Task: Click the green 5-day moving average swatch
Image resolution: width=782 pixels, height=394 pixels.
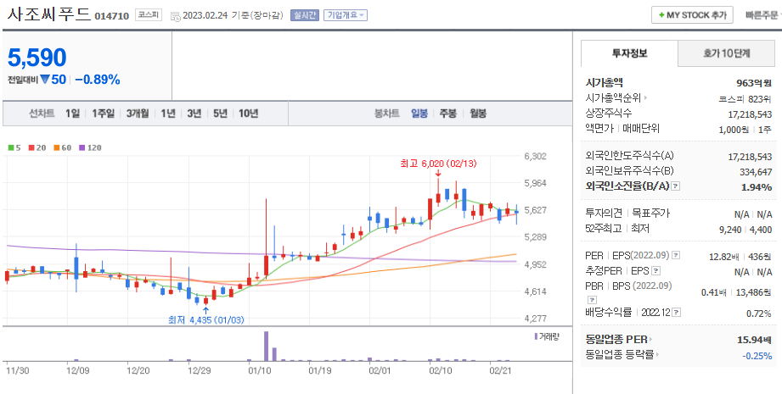Action: (x=11, y=147)
